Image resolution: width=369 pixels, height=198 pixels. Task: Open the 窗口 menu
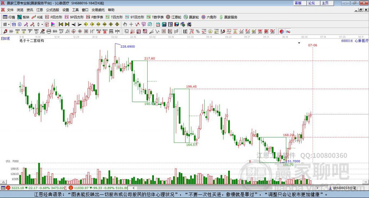pos(85,10)
